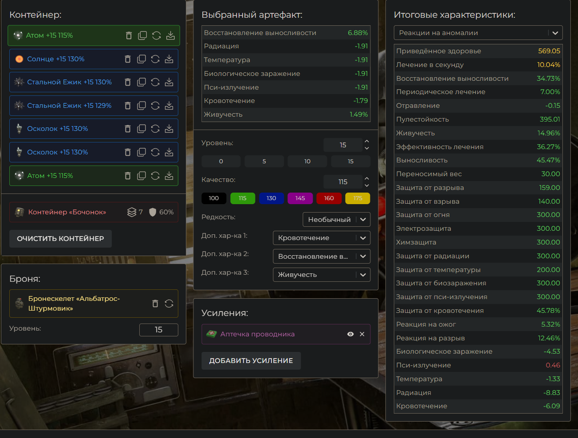The height and width of the screenshot is (438, 578).
Task: Click ОЧИСТИТЬ КОНТЕЙНЕР button
Action: coord(60,239)
